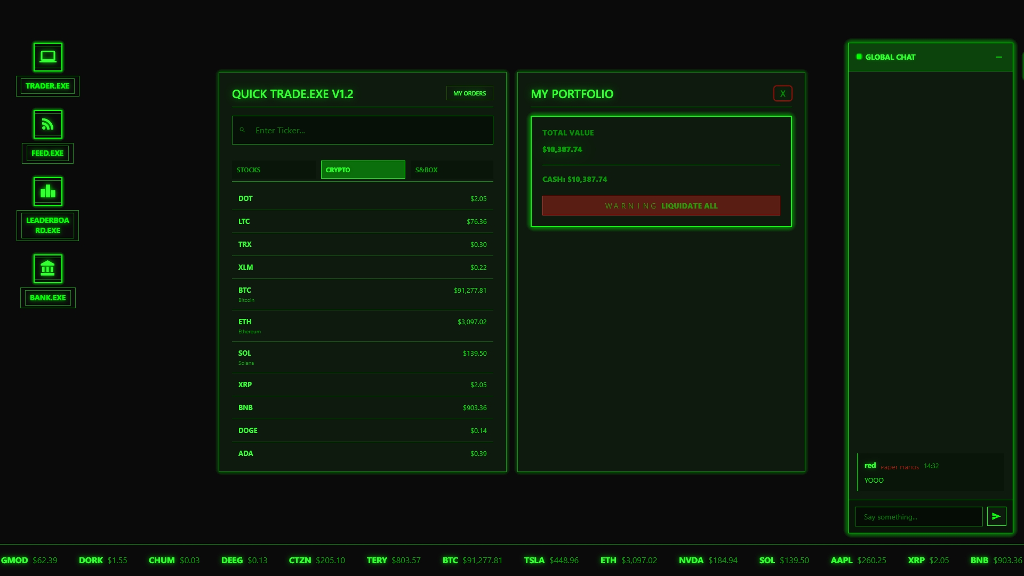Launch the FEED.EXE RSS icon
Screen dimensions: 1024x576
click(48, 124)
